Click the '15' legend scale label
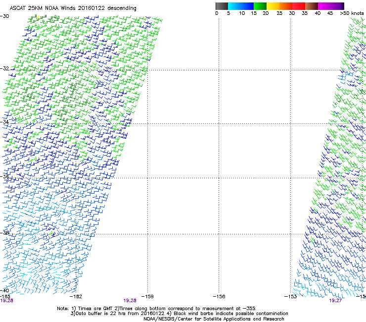This screenshot has width=366, height=322. pyautogui.click(x=254, y=13)
